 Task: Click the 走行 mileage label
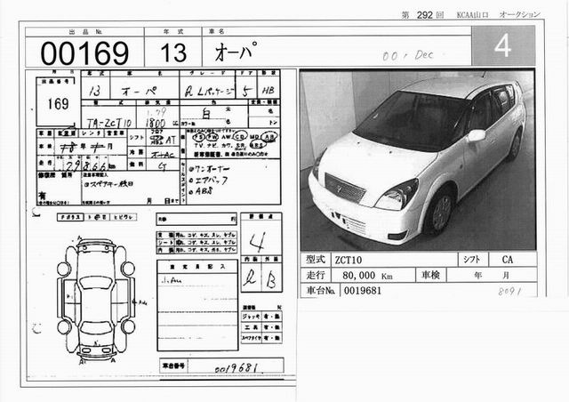pyautogui.click(x=316, y=275)
